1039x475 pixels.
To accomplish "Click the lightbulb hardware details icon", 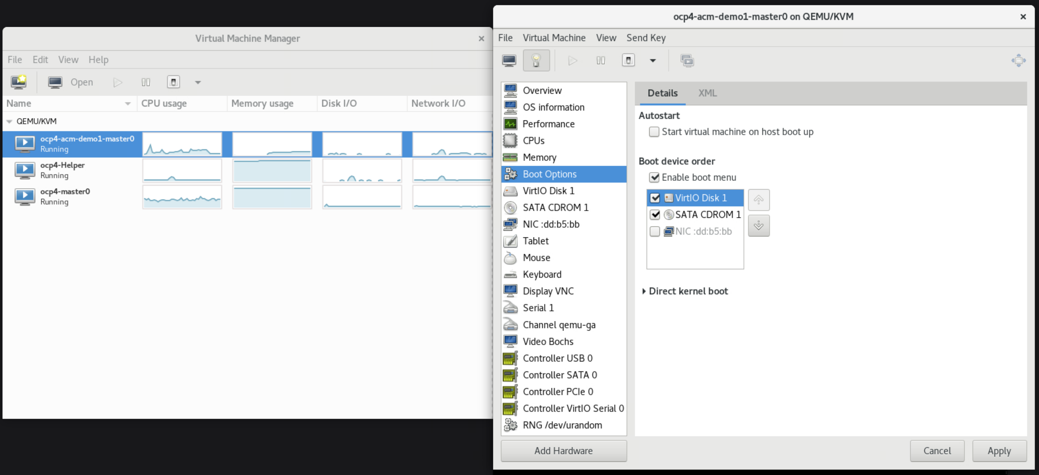I will click(x=536, y=61).
